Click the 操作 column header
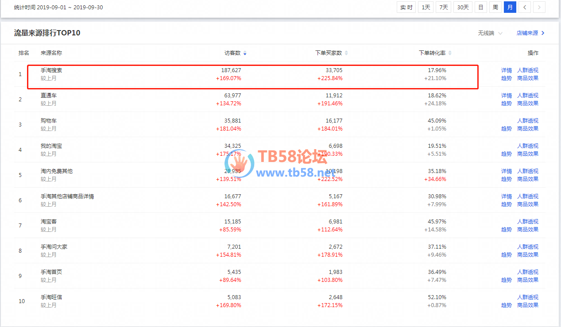 533,53
